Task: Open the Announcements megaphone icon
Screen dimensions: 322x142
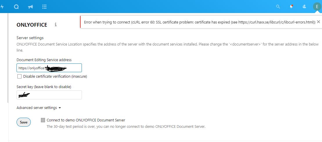Action: pos(30,7)
